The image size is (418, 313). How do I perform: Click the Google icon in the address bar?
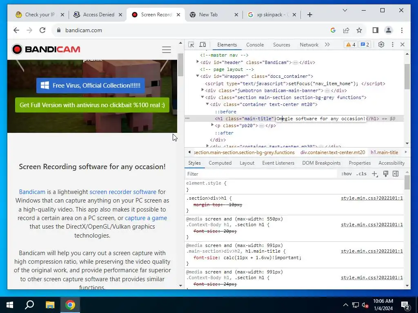(x=333, y=30)
